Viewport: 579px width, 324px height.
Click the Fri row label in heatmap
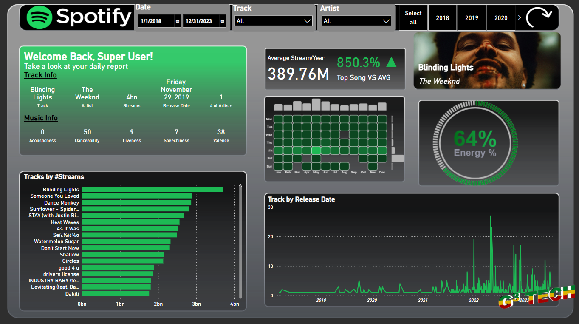click(x=270, y=151)
